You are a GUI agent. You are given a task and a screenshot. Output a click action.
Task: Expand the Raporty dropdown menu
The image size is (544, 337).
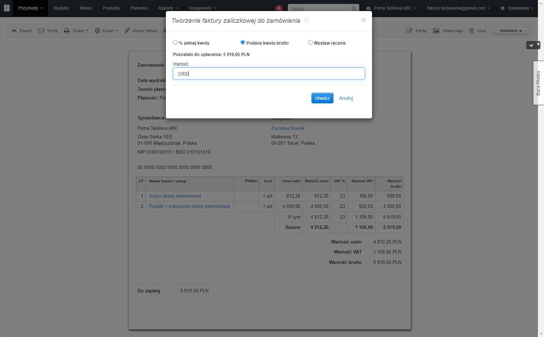[168, 8]
